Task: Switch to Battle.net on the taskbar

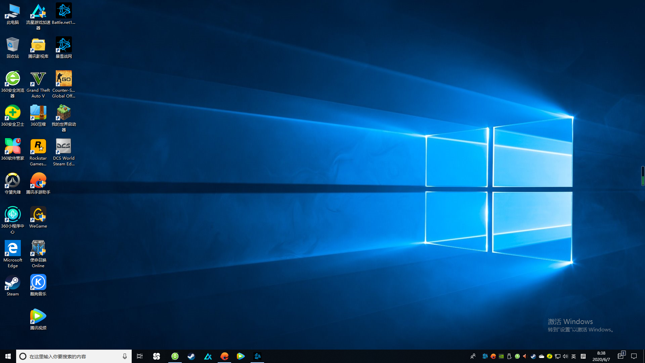Action: 257,356
